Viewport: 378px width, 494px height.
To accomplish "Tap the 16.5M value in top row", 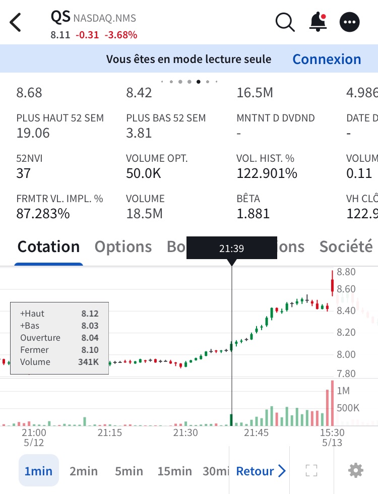I will pyautogui.click(x=255, y=93).
